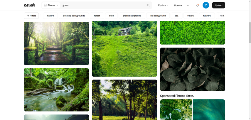Open the user profile avatar
Viewport: 251px width, 120px height.
(206, 5)
